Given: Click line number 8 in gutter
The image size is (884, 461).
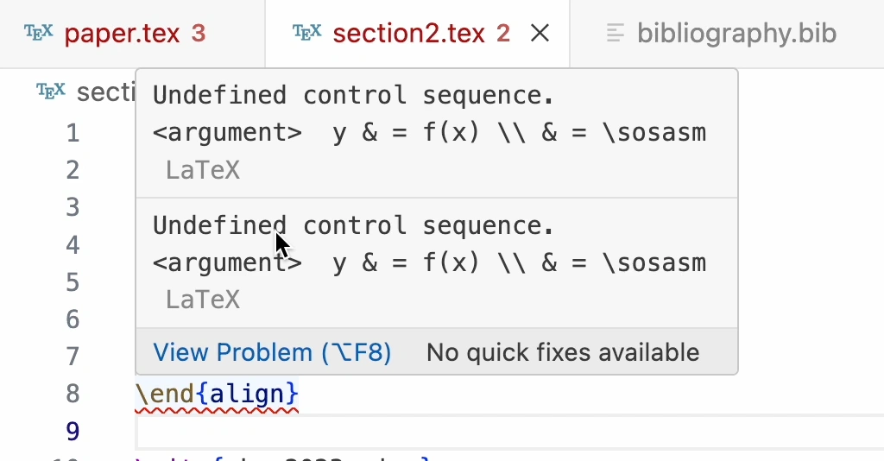Looking at the screenshot, I should coord(73,394).
